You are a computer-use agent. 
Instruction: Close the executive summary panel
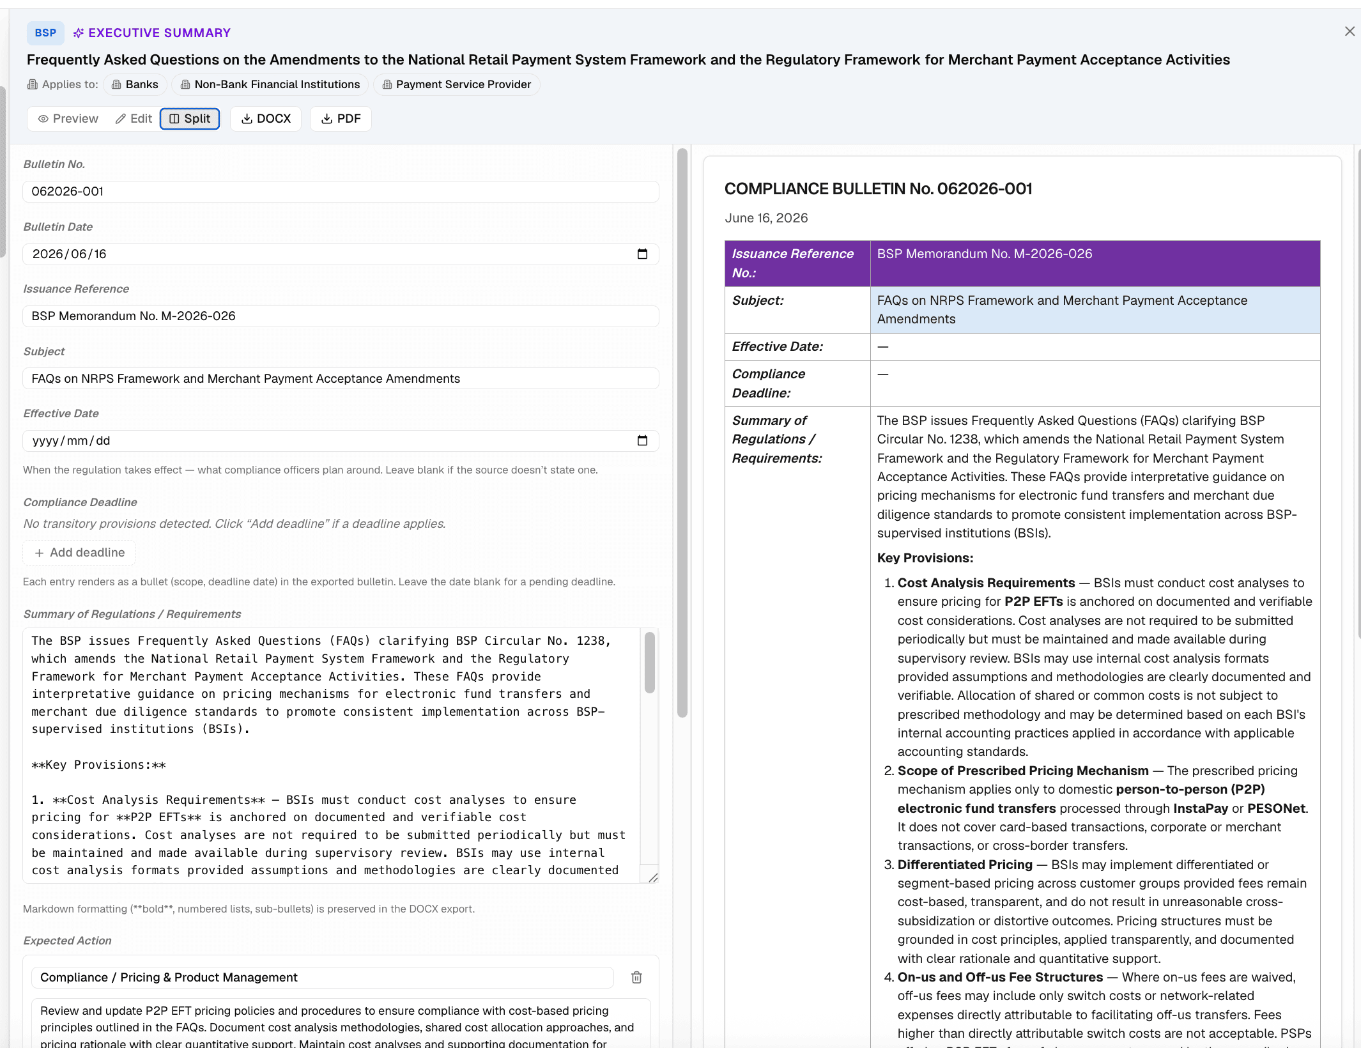[1349, 31]
